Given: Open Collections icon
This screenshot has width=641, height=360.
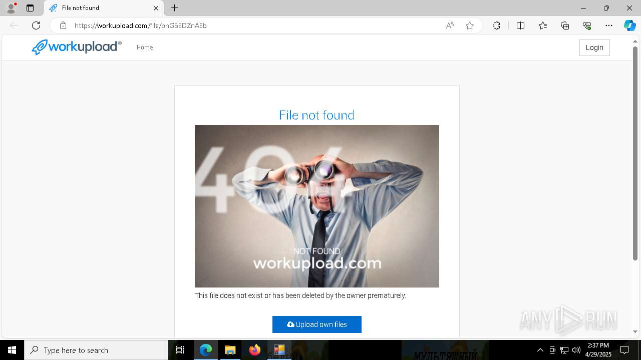Looking at the screenshot, I should tap(565, 25).
